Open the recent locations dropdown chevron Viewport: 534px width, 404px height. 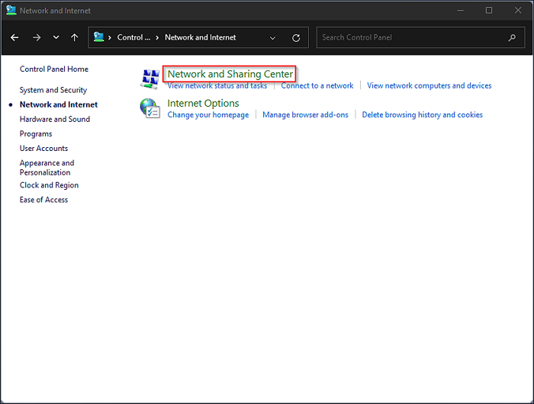[x=56, y=37]
